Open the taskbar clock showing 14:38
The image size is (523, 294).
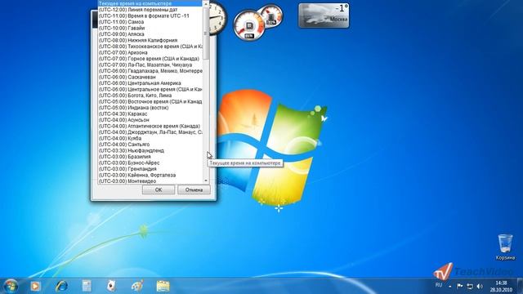click(x=501, y=286)
